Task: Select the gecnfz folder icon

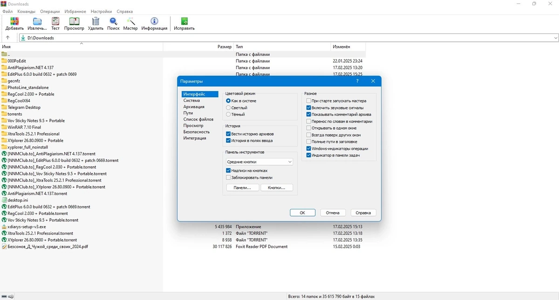Action: [4, 81]
